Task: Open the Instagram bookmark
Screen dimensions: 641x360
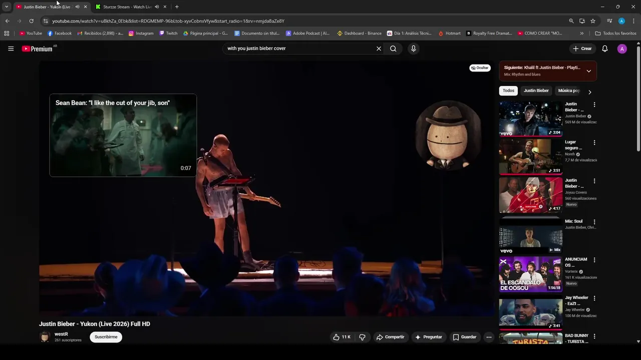Action: (x=141, y=33)
